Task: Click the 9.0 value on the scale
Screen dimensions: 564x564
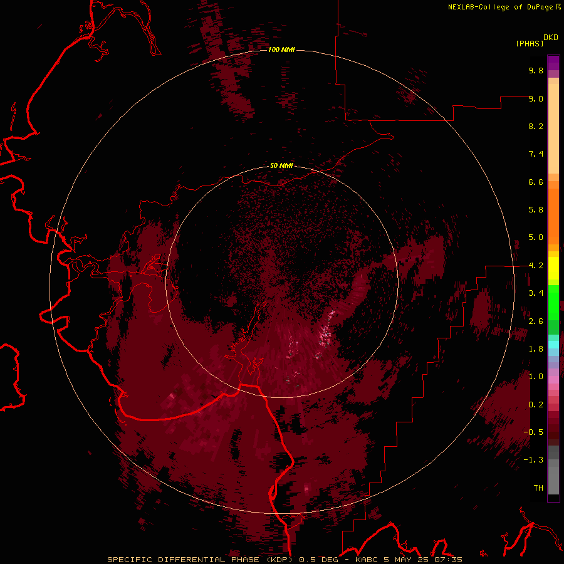Action: (x=536, y=98)
